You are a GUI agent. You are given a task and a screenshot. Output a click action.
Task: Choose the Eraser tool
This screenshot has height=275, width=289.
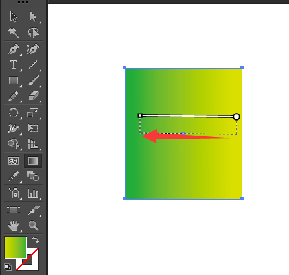coord(33,96)
